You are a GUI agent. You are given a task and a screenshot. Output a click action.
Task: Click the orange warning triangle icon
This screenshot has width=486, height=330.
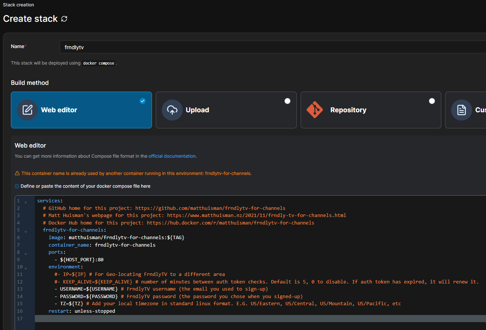pyautogui.click(x=17, y=173)
